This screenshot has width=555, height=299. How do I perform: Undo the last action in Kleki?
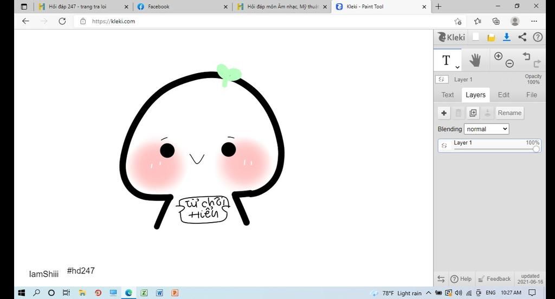coord(526,56)
